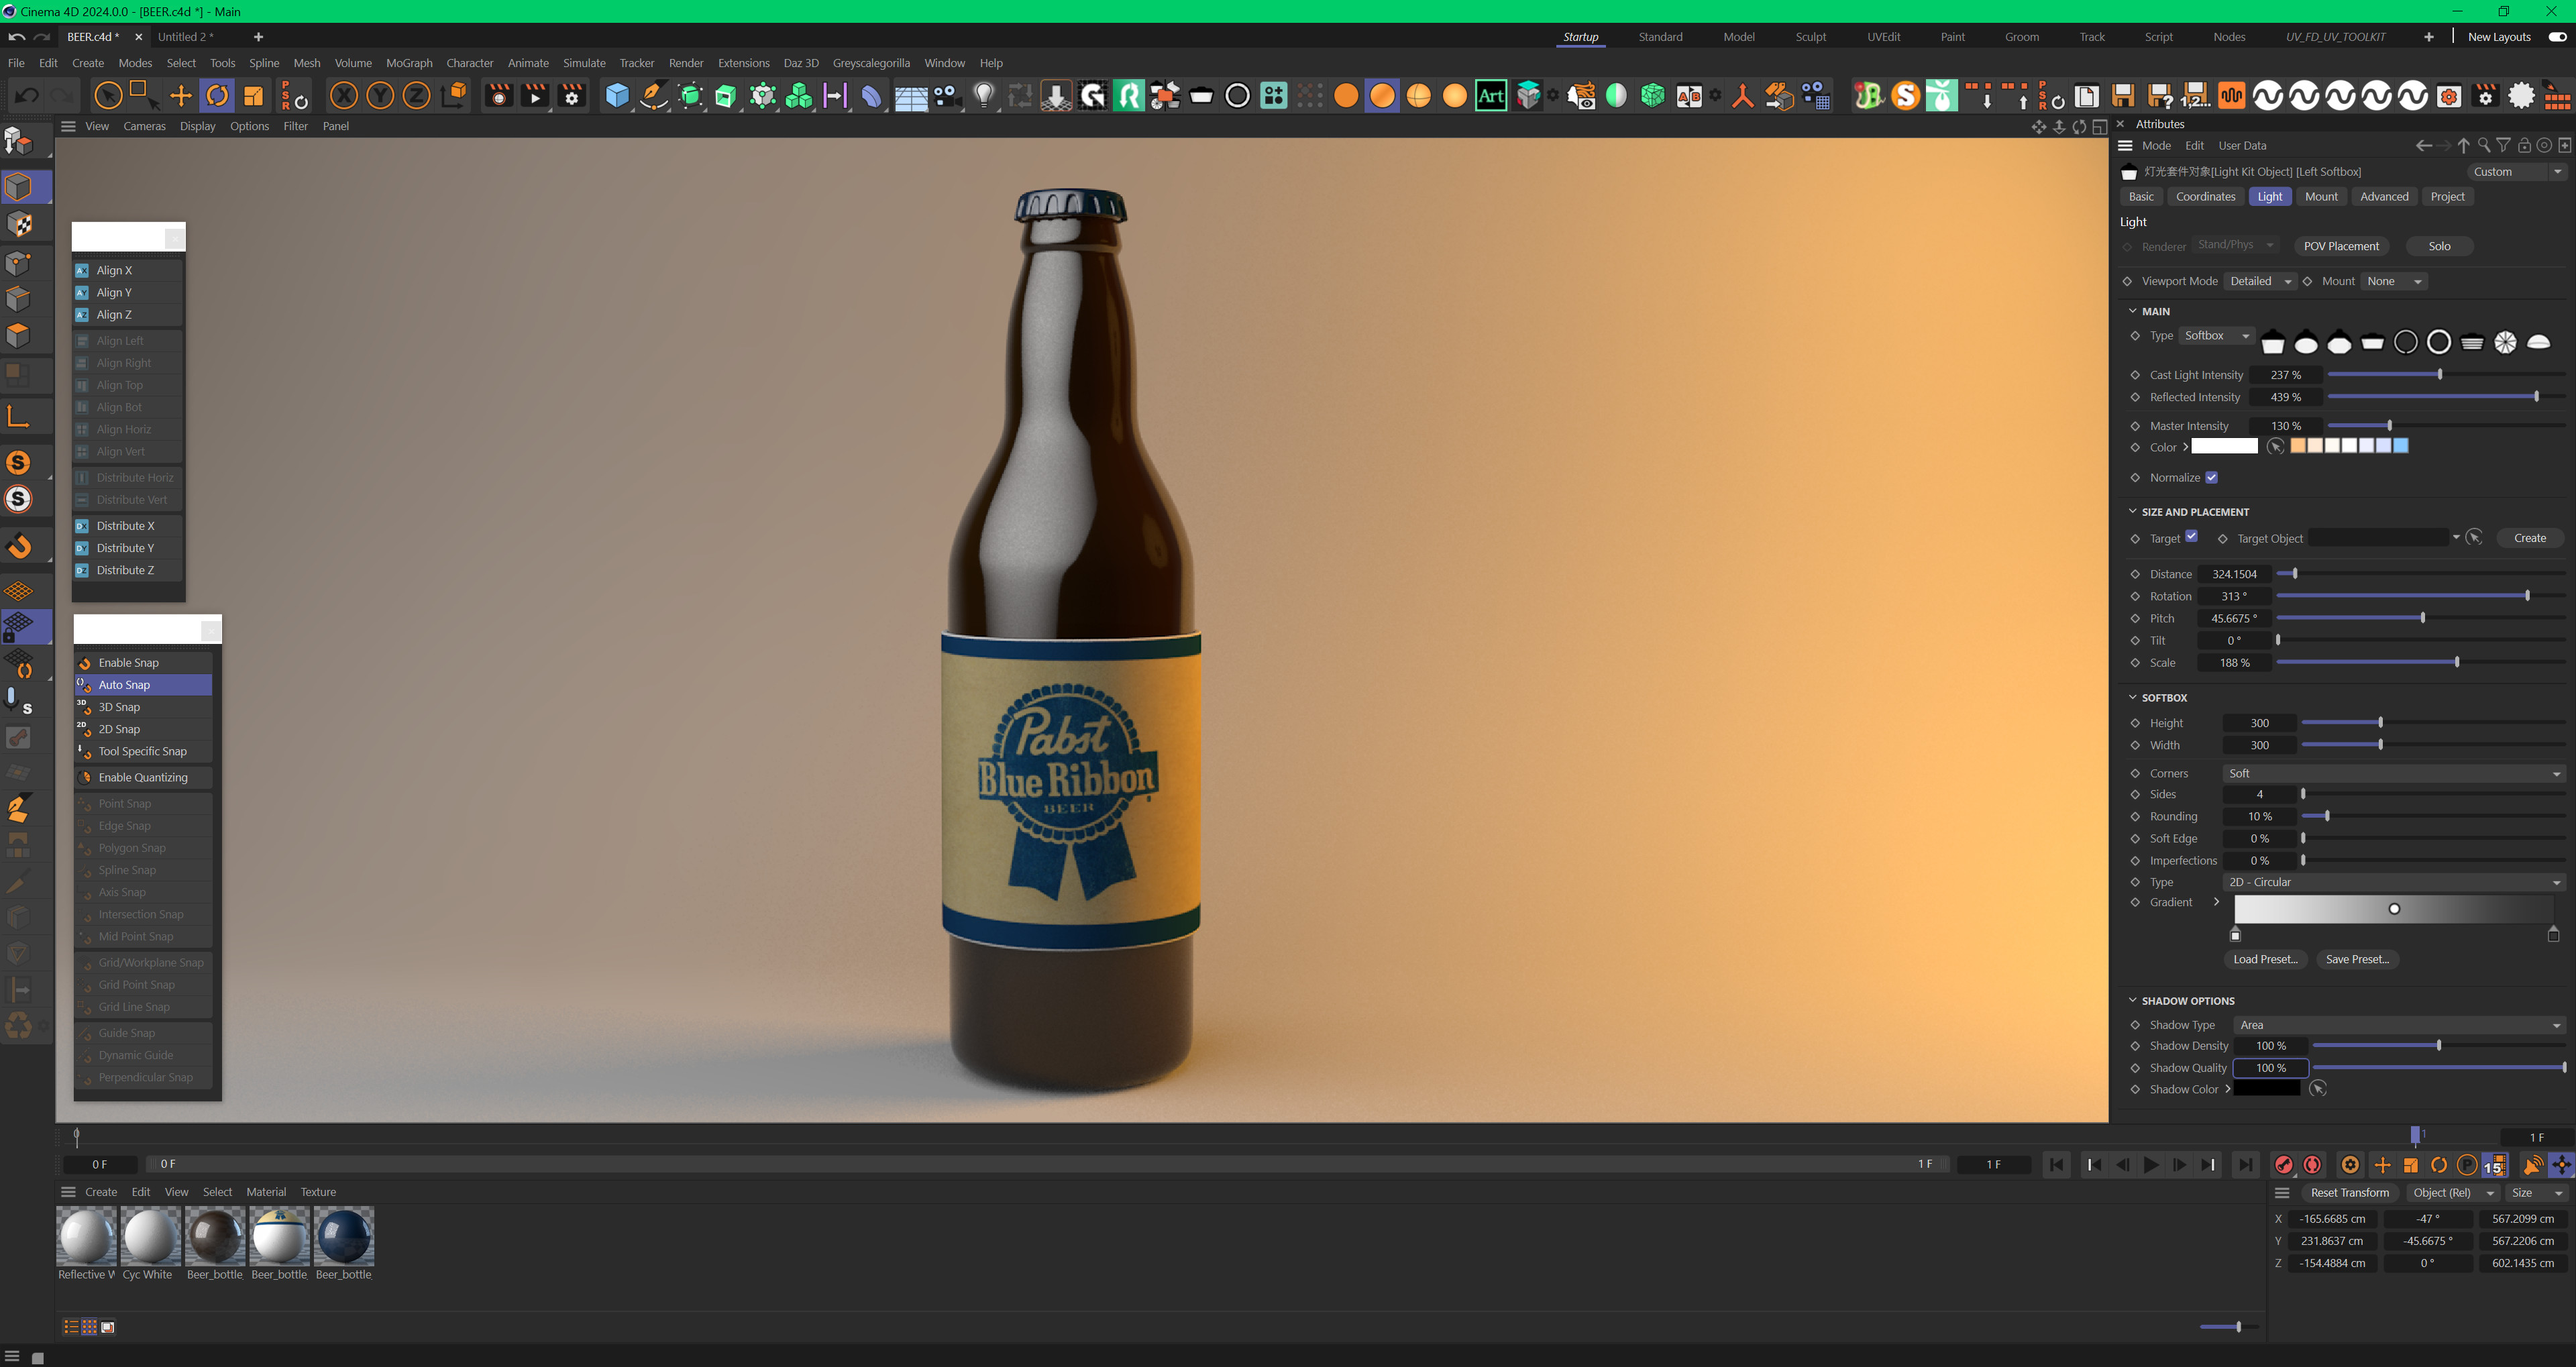Select the Move tool

tap(180, 96)
